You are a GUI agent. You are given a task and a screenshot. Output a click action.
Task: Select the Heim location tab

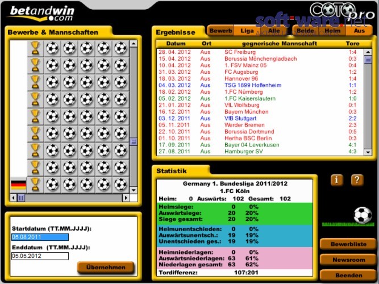pyautogui.click(x=332, y=31)
